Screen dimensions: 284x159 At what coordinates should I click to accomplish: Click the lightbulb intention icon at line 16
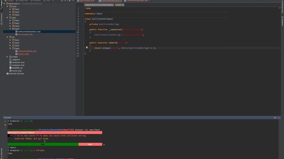point(87,48)
